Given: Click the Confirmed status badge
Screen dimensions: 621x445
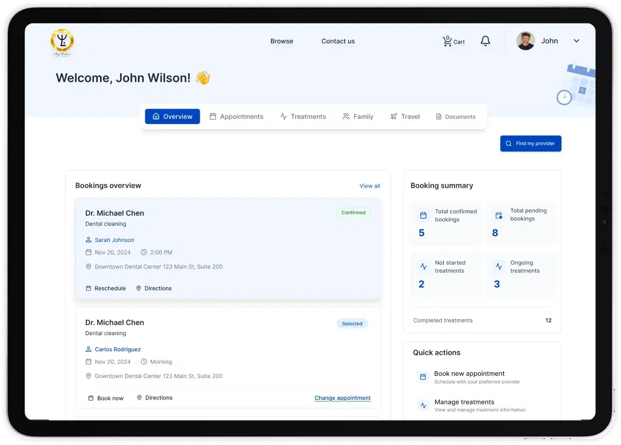Looking at the screenshot, I should coord(353,213).
